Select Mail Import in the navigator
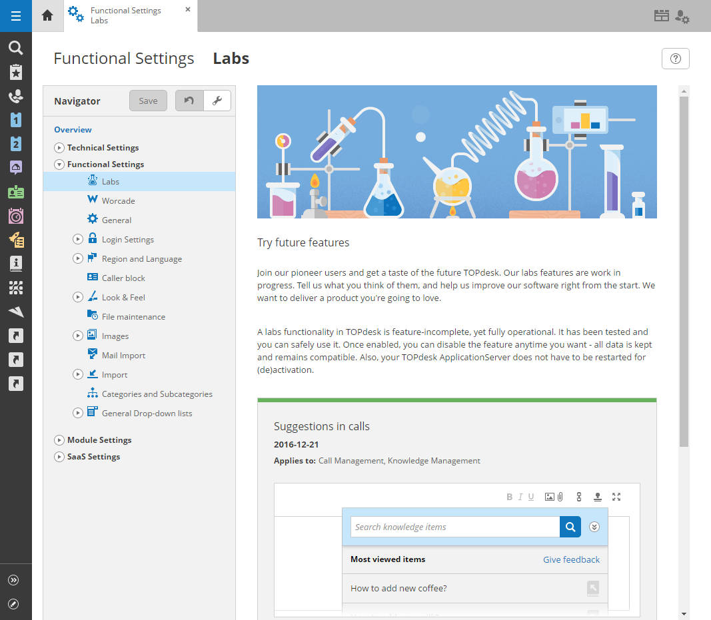This screenshot has height=620, width=711. 123,356
